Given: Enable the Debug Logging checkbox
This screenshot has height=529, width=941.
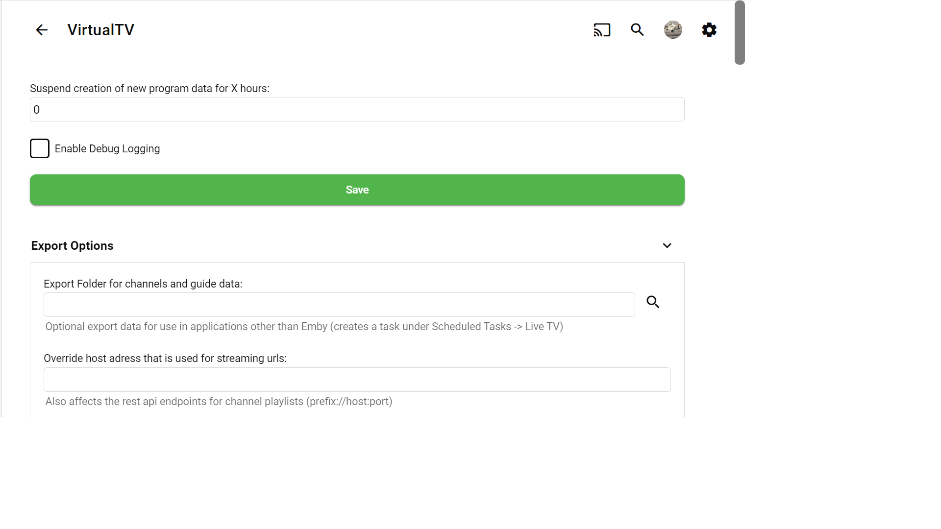Looking at the screenshot, I should [40, 148].
